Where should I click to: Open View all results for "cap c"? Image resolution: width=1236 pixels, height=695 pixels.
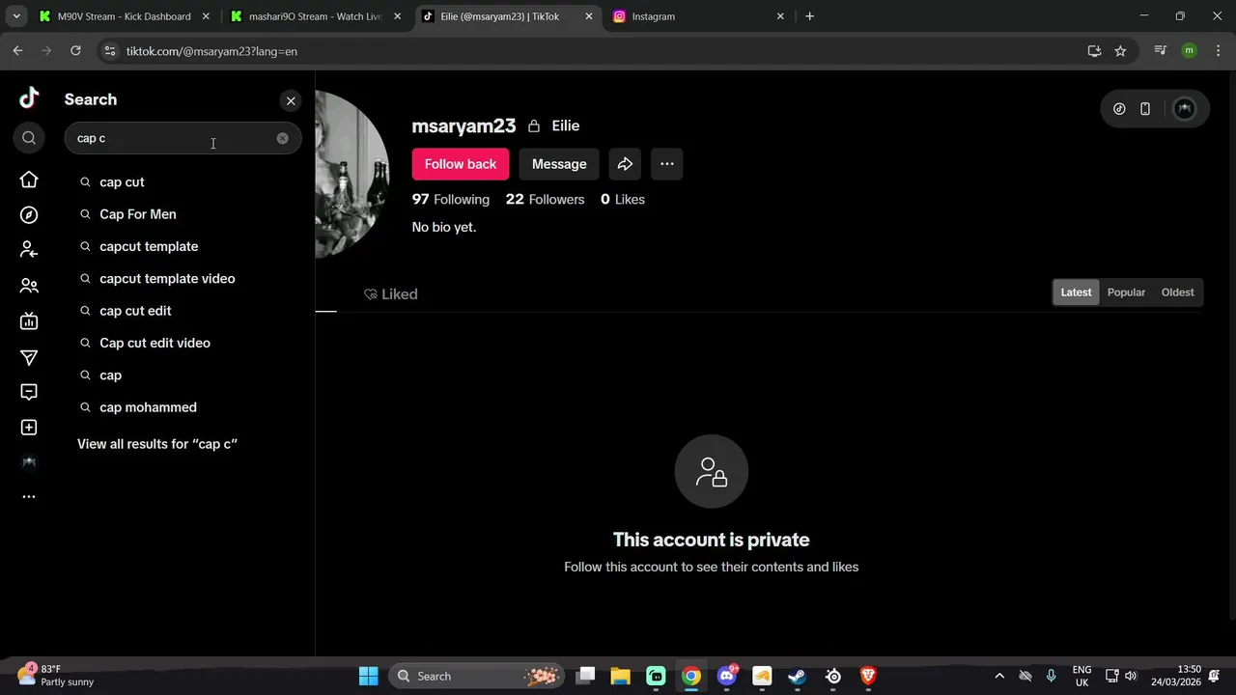[x=157, y=444]
